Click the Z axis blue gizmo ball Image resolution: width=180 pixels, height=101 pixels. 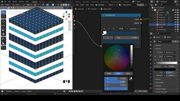pos(66,12)
